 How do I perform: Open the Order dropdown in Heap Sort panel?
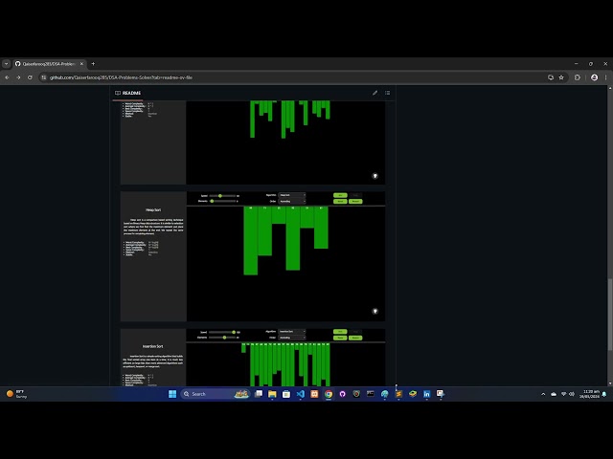291,201
